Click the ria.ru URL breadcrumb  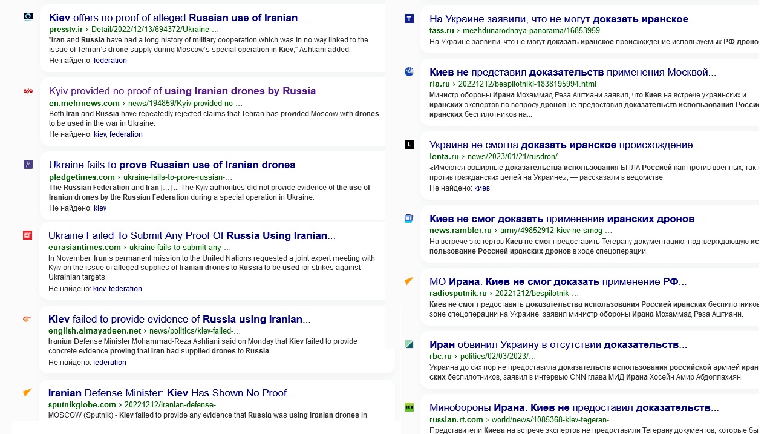pyautogui.click(x=513, y=84)
